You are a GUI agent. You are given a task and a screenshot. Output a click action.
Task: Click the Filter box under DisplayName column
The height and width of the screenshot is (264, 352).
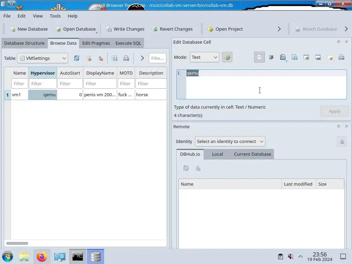click(100, 84)
